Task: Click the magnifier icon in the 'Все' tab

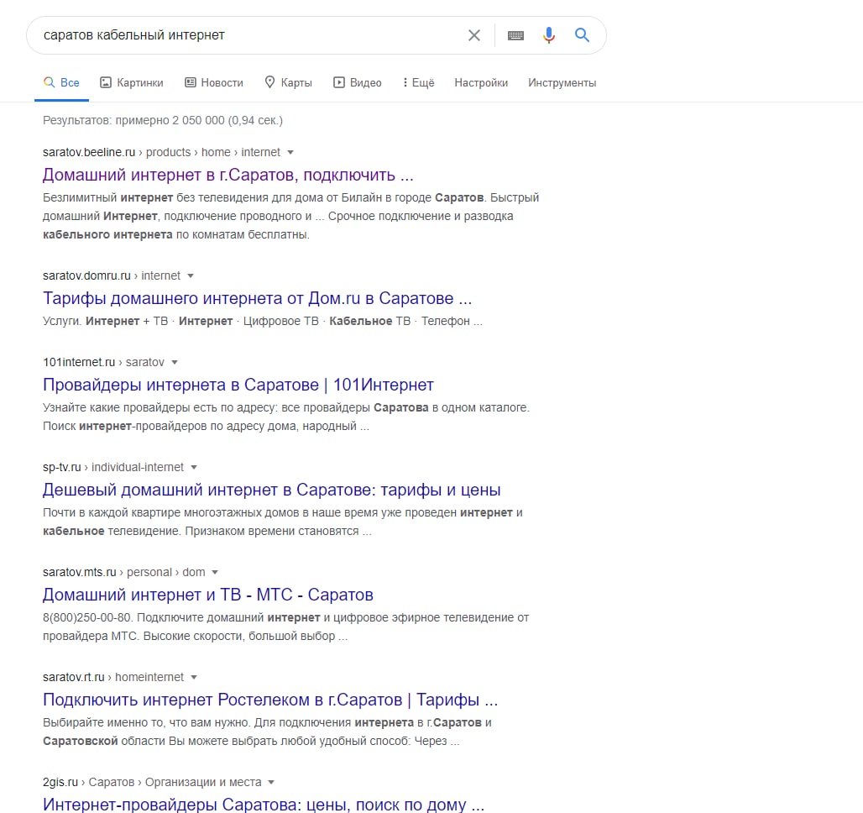Action: pyautogui.click(x=49, y=82)
